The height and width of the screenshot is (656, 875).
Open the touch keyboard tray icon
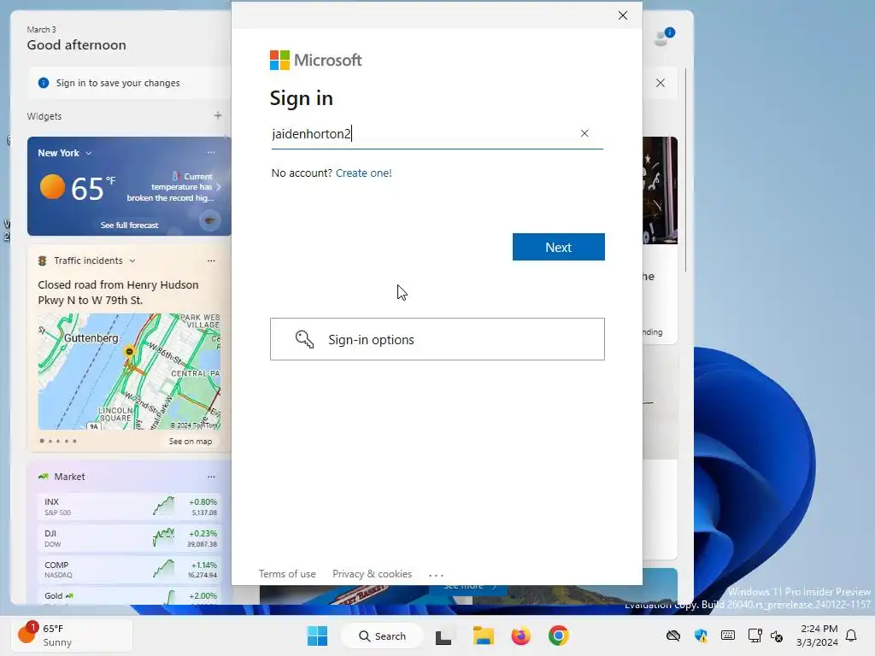pyautogui.click(x=728, y=635)
